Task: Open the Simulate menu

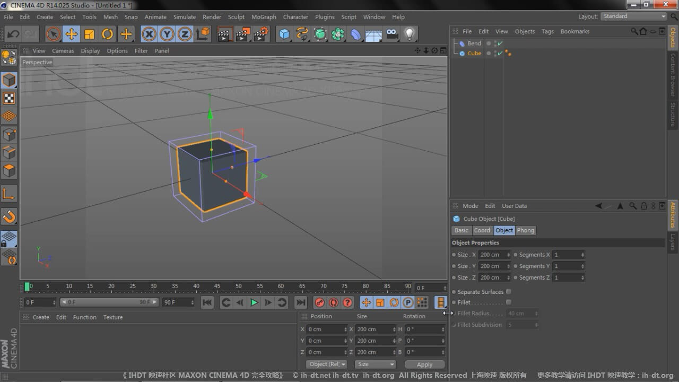Action: click(185, 17)
